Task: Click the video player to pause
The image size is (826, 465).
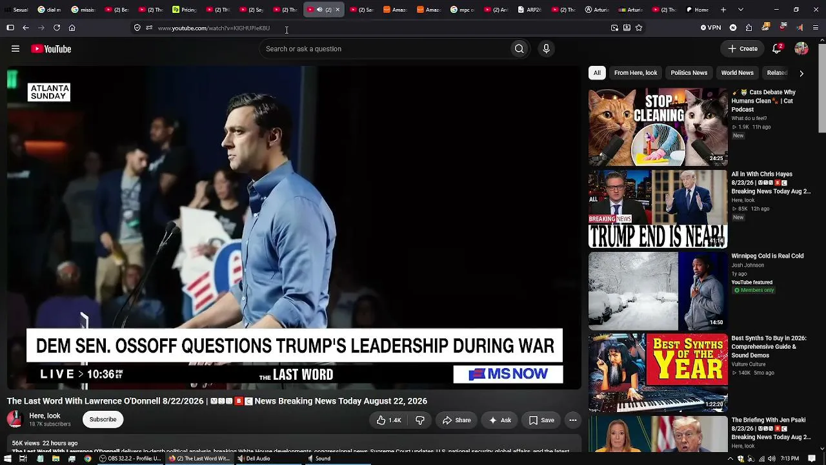Action: tap(294, 227)
